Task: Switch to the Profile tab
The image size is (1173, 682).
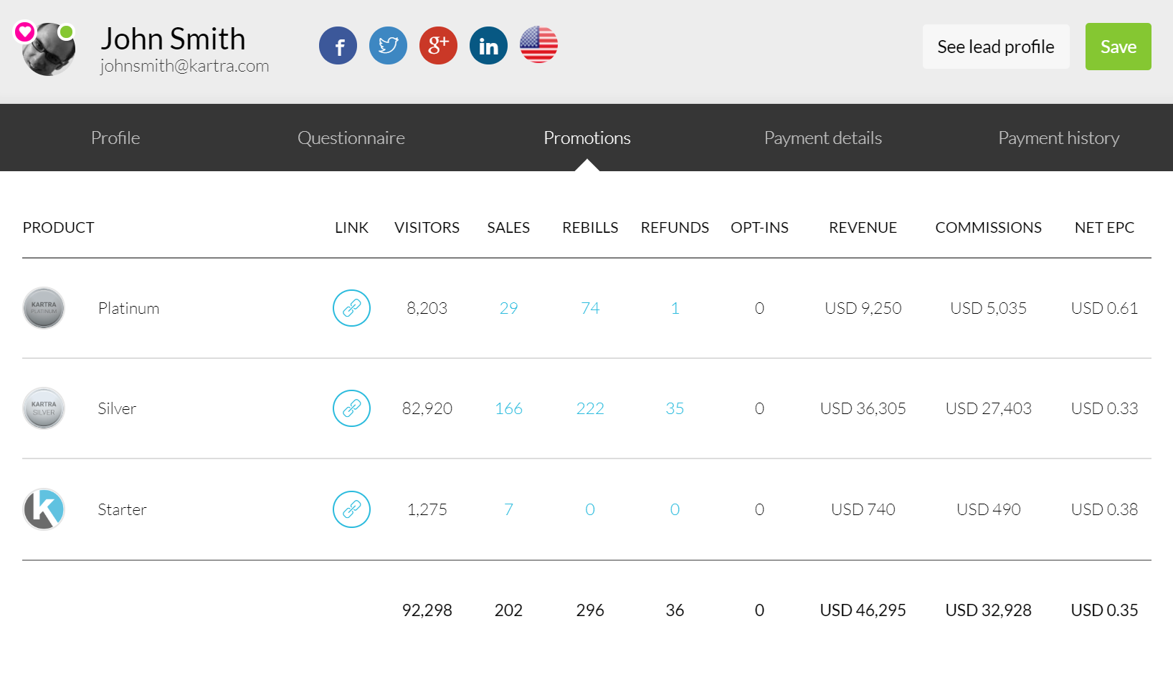Action: click(x=115, y=138)
